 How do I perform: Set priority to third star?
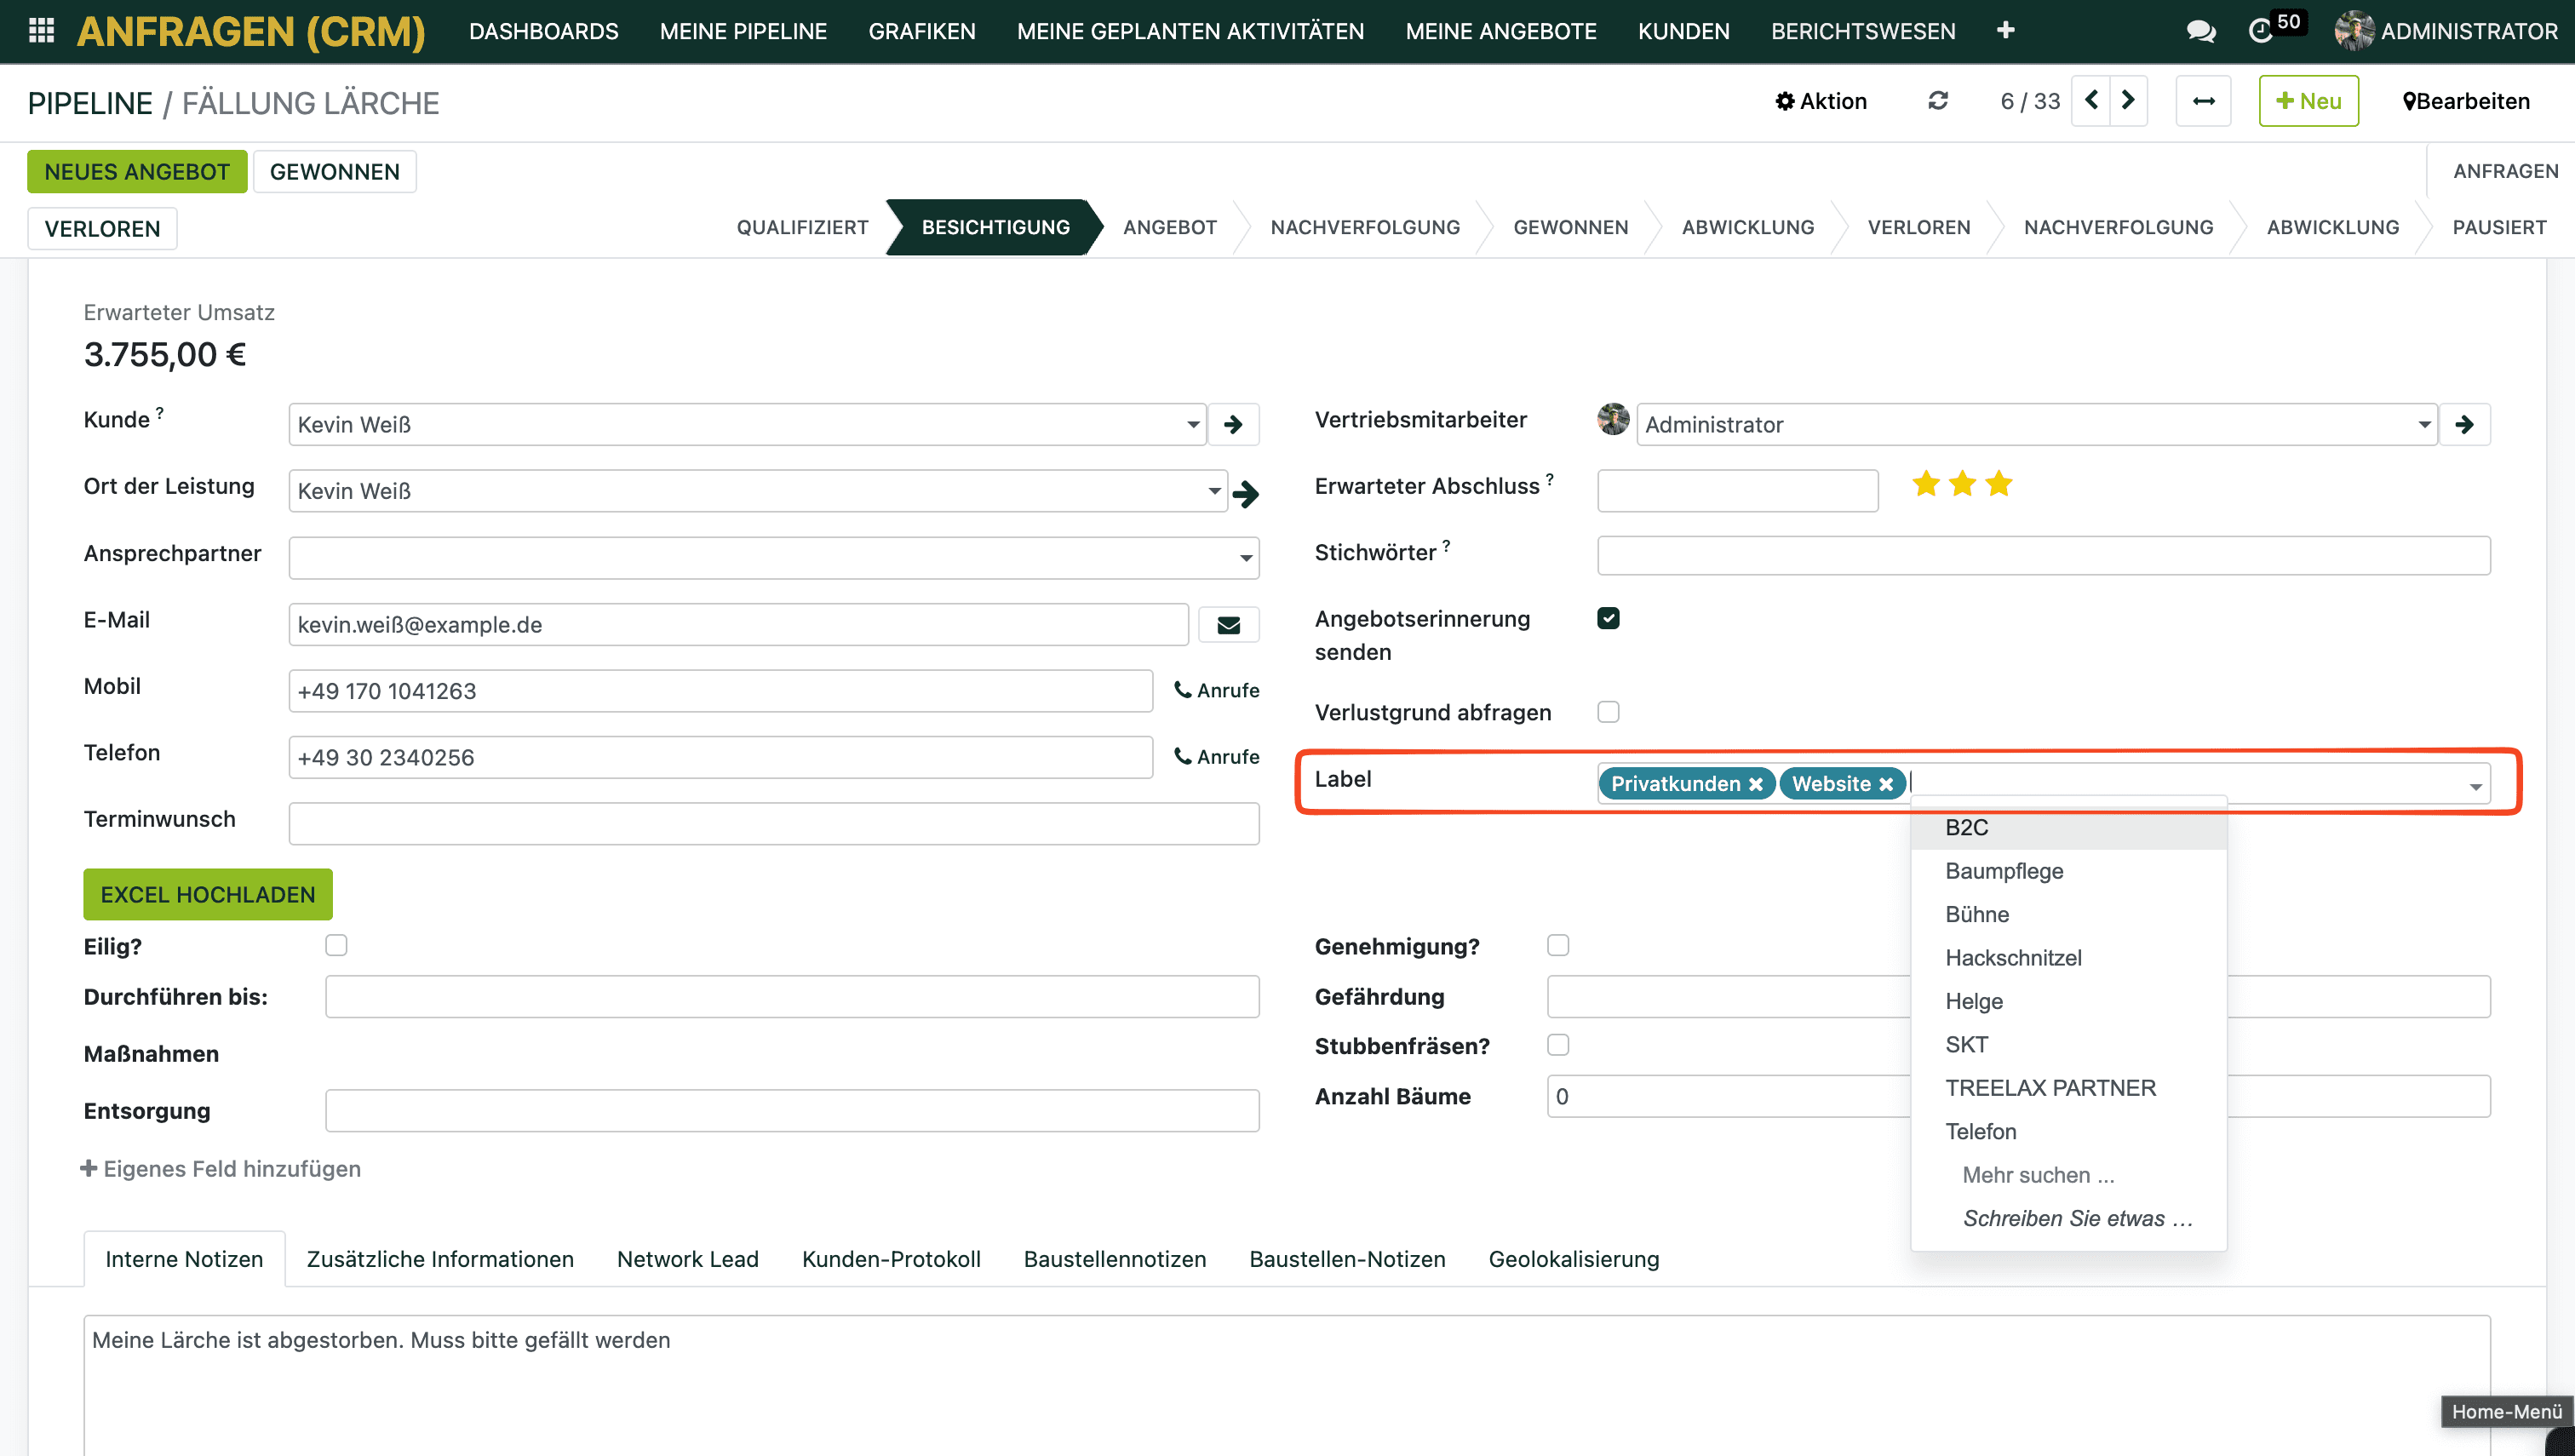click(x=1998, y=485)
